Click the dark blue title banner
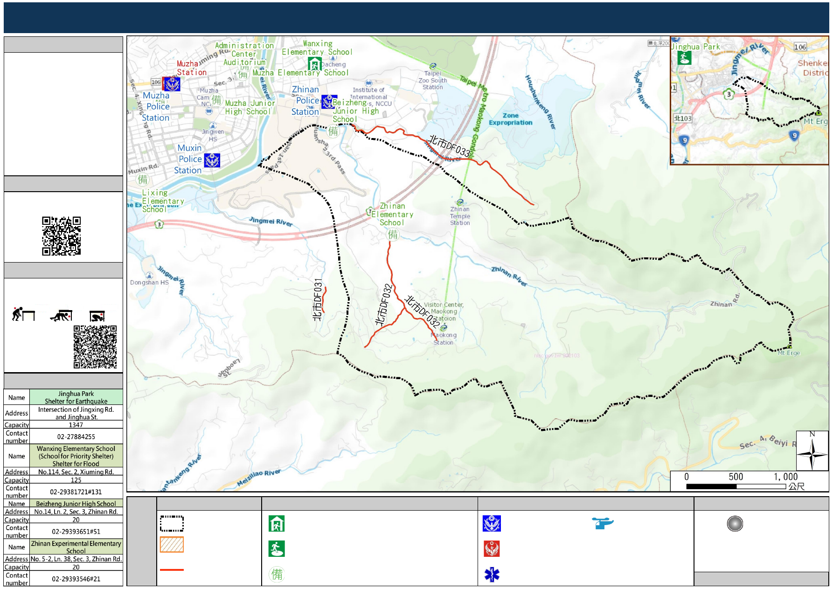This screenshot has width=833, height=589. (416, 18)
